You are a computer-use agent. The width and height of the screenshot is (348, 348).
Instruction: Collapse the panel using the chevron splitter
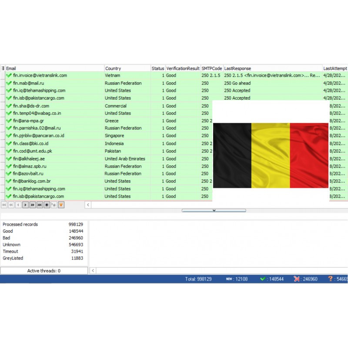[214, 210]
